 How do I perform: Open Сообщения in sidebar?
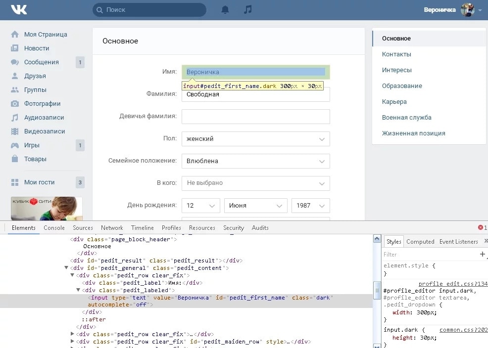tap(42, 62)
